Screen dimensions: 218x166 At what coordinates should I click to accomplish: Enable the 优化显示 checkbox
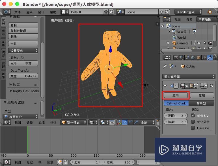point(193,122)
